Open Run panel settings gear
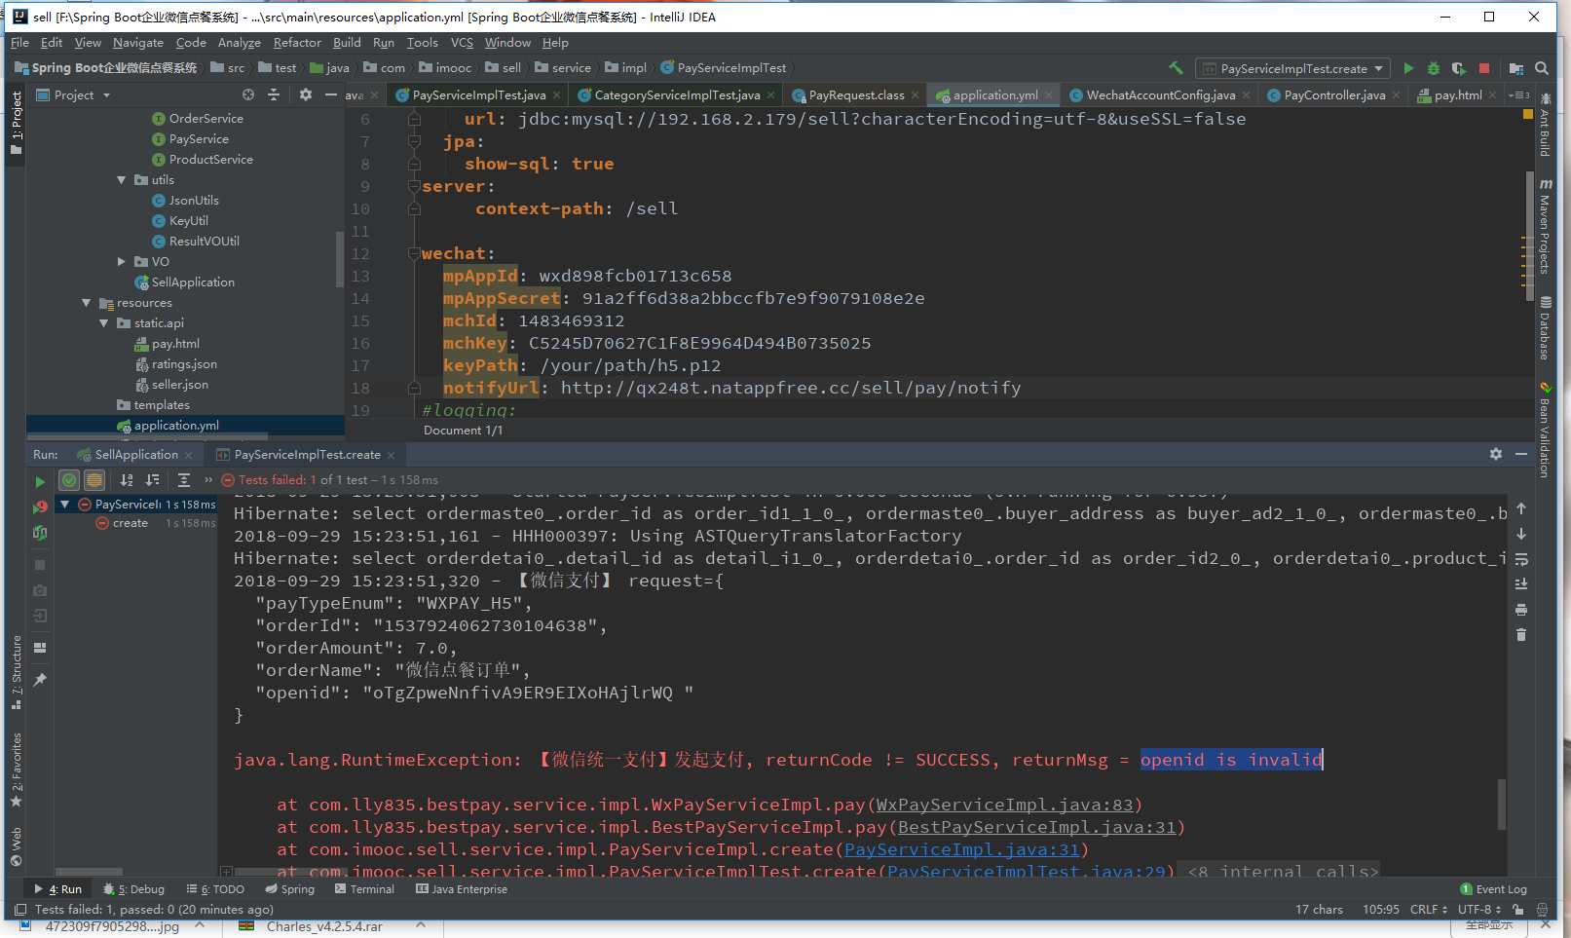Screen dimensions: 1571x938 point(1496,454)
